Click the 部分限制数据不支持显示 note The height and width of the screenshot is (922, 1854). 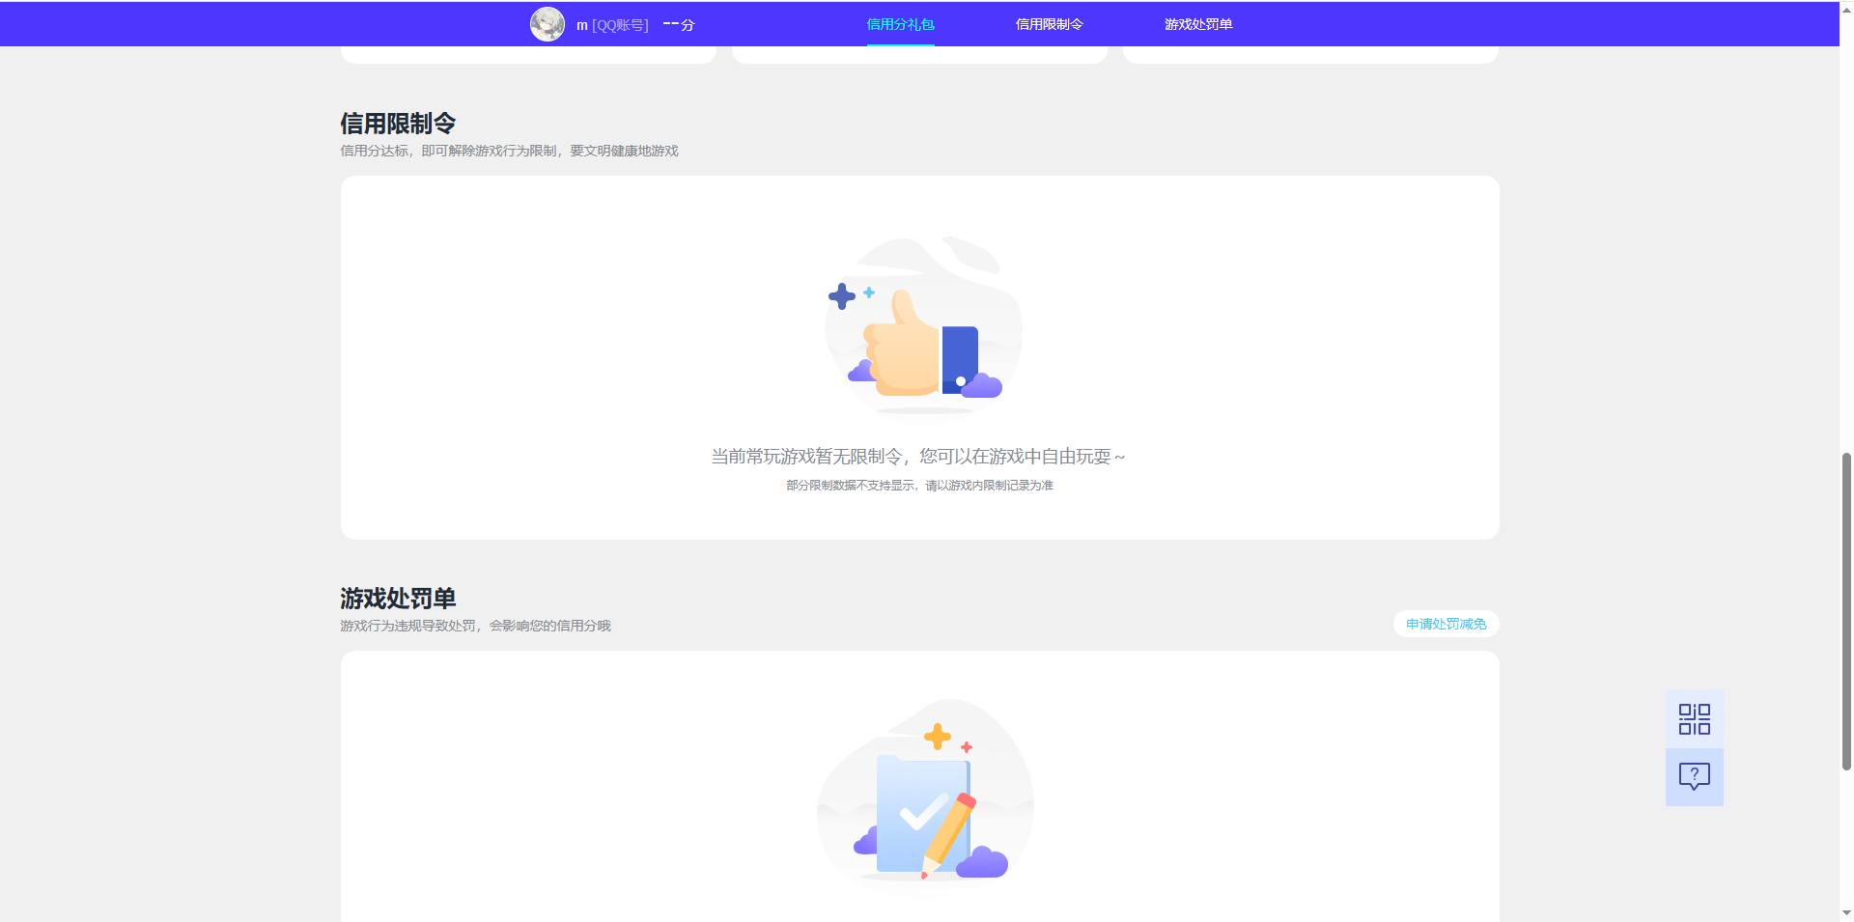919,486
